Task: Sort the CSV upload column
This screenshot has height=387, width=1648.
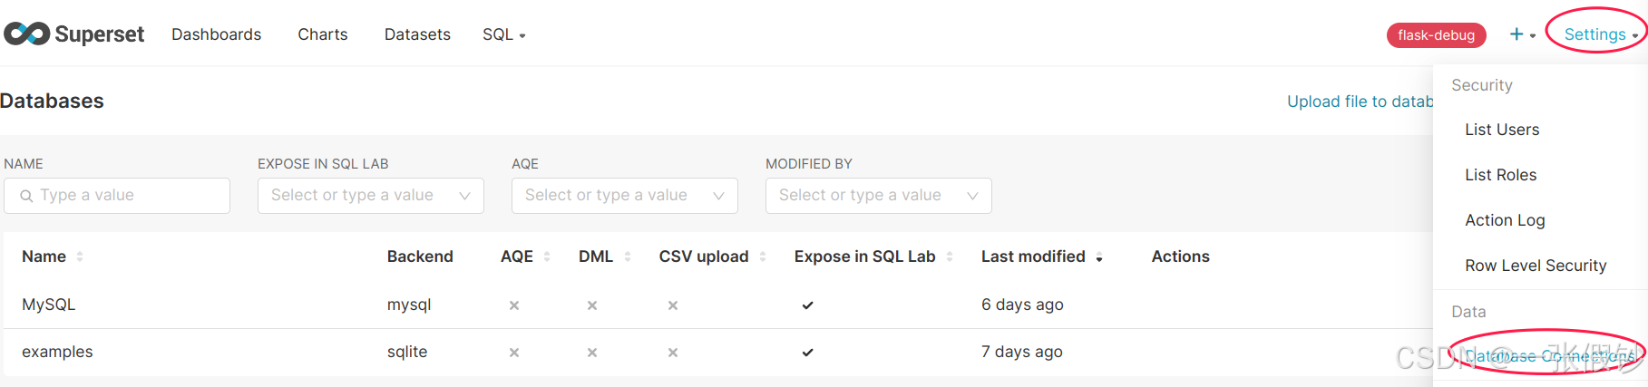Action: point(763,256)
